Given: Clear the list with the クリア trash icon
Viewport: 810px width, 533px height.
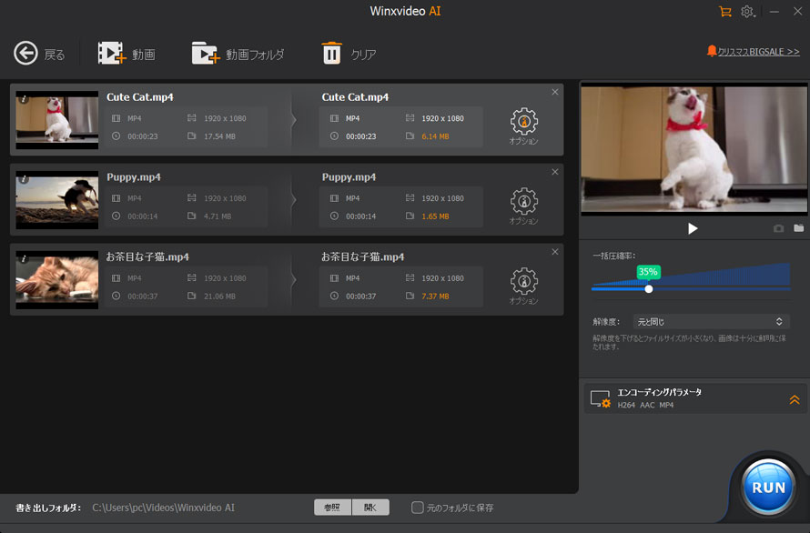Looking at the screenshot, I should [x=331, y=54].
